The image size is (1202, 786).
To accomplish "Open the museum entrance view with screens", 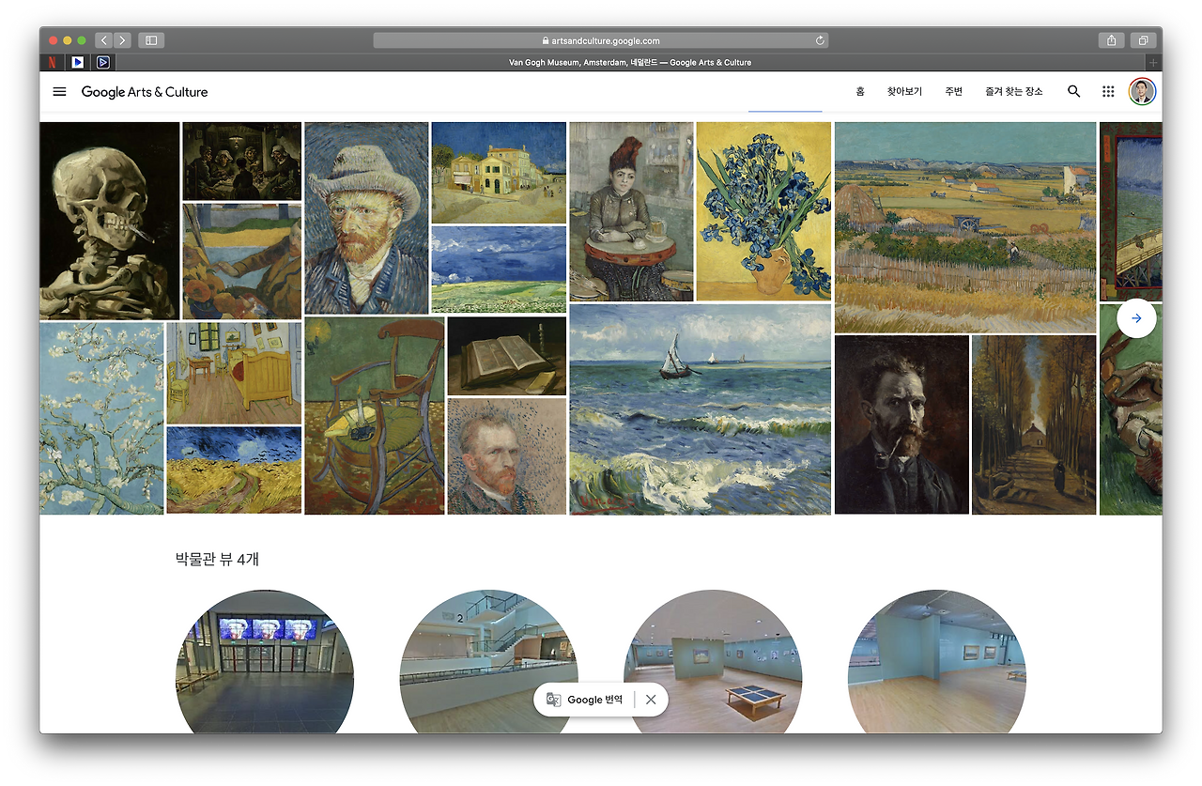I will (265, 662).
